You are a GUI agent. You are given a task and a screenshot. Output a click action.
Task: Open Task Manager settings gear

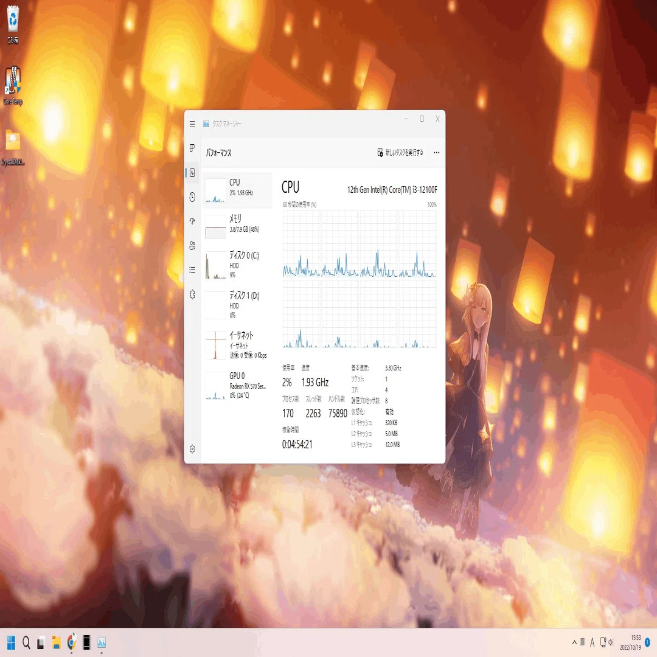(192, 449)
